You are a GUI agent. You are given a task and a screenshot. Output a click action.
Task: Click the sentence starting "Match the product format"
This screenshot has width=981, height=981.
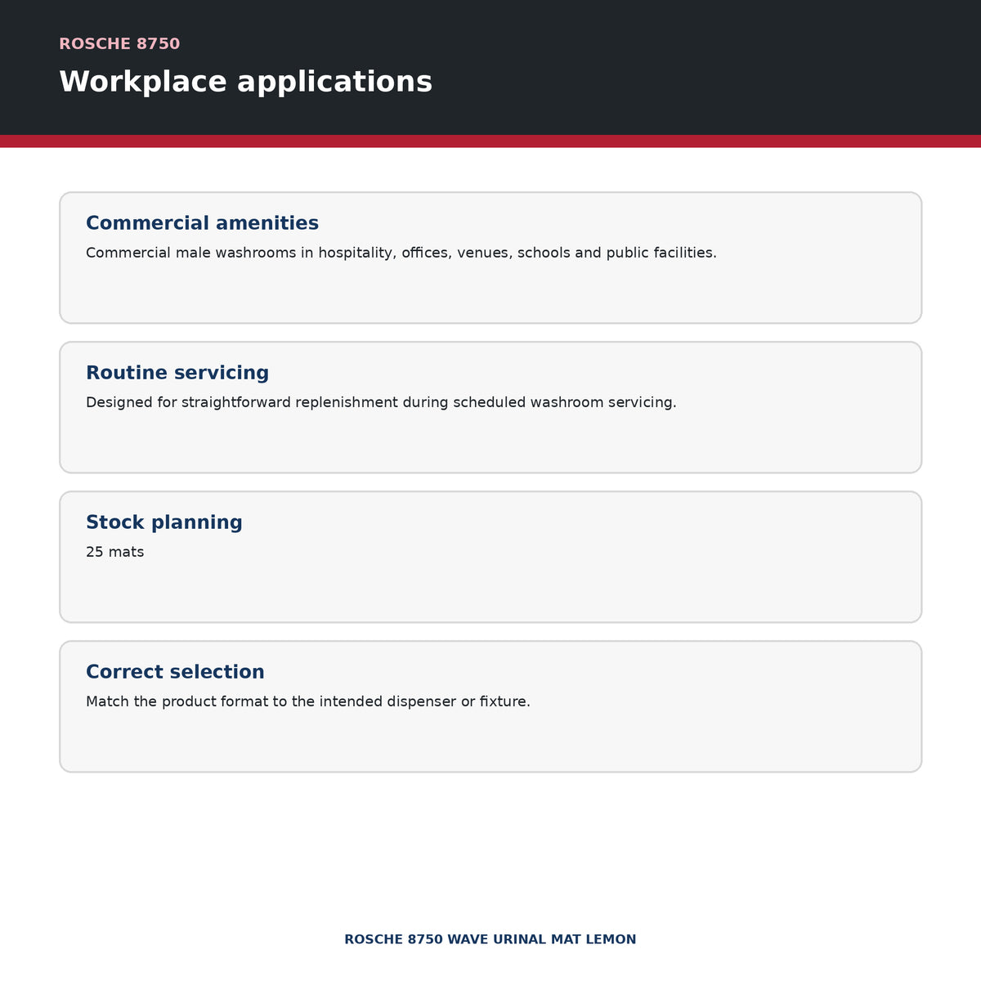point(308,701)
